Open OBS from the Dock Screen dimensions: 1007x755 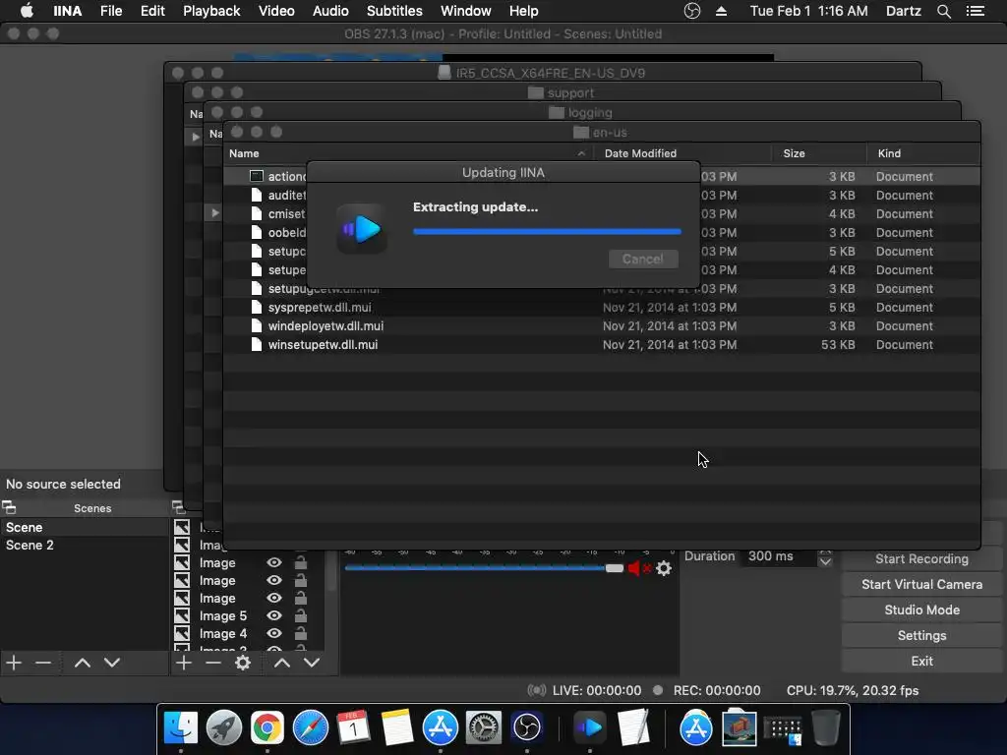pos(527,727)
